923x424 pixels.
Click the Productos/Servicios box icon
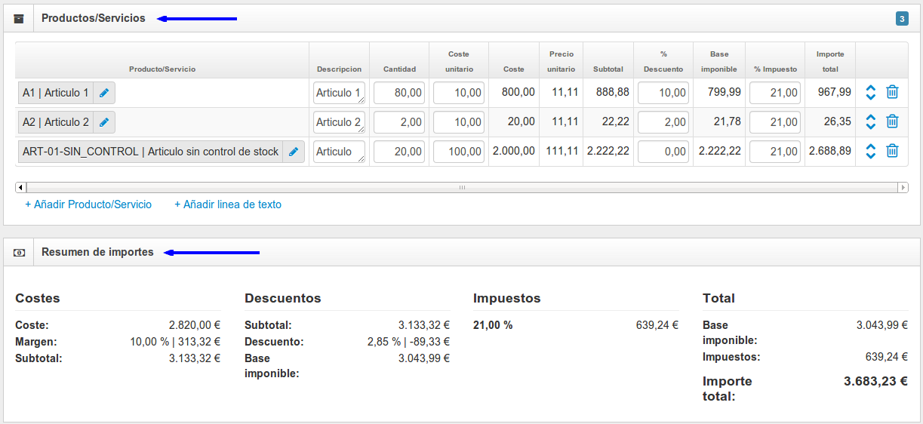(x=19, y=18)
